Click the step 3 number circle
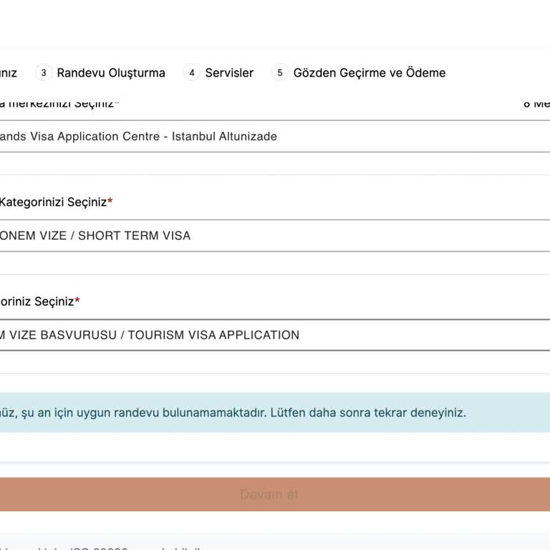 pyautogui.click(x=44, y=73)
